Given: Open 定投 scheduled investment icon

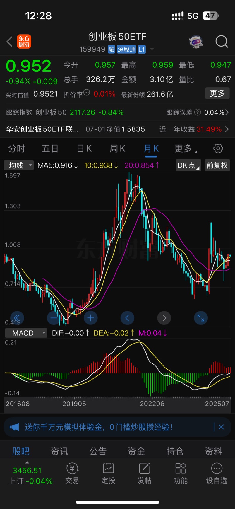Looking at the screenshot, I should (x=108, y=473).
